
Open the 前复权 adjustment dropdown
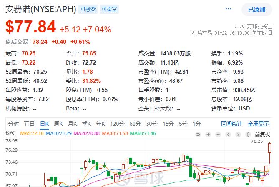coord(262,135)
